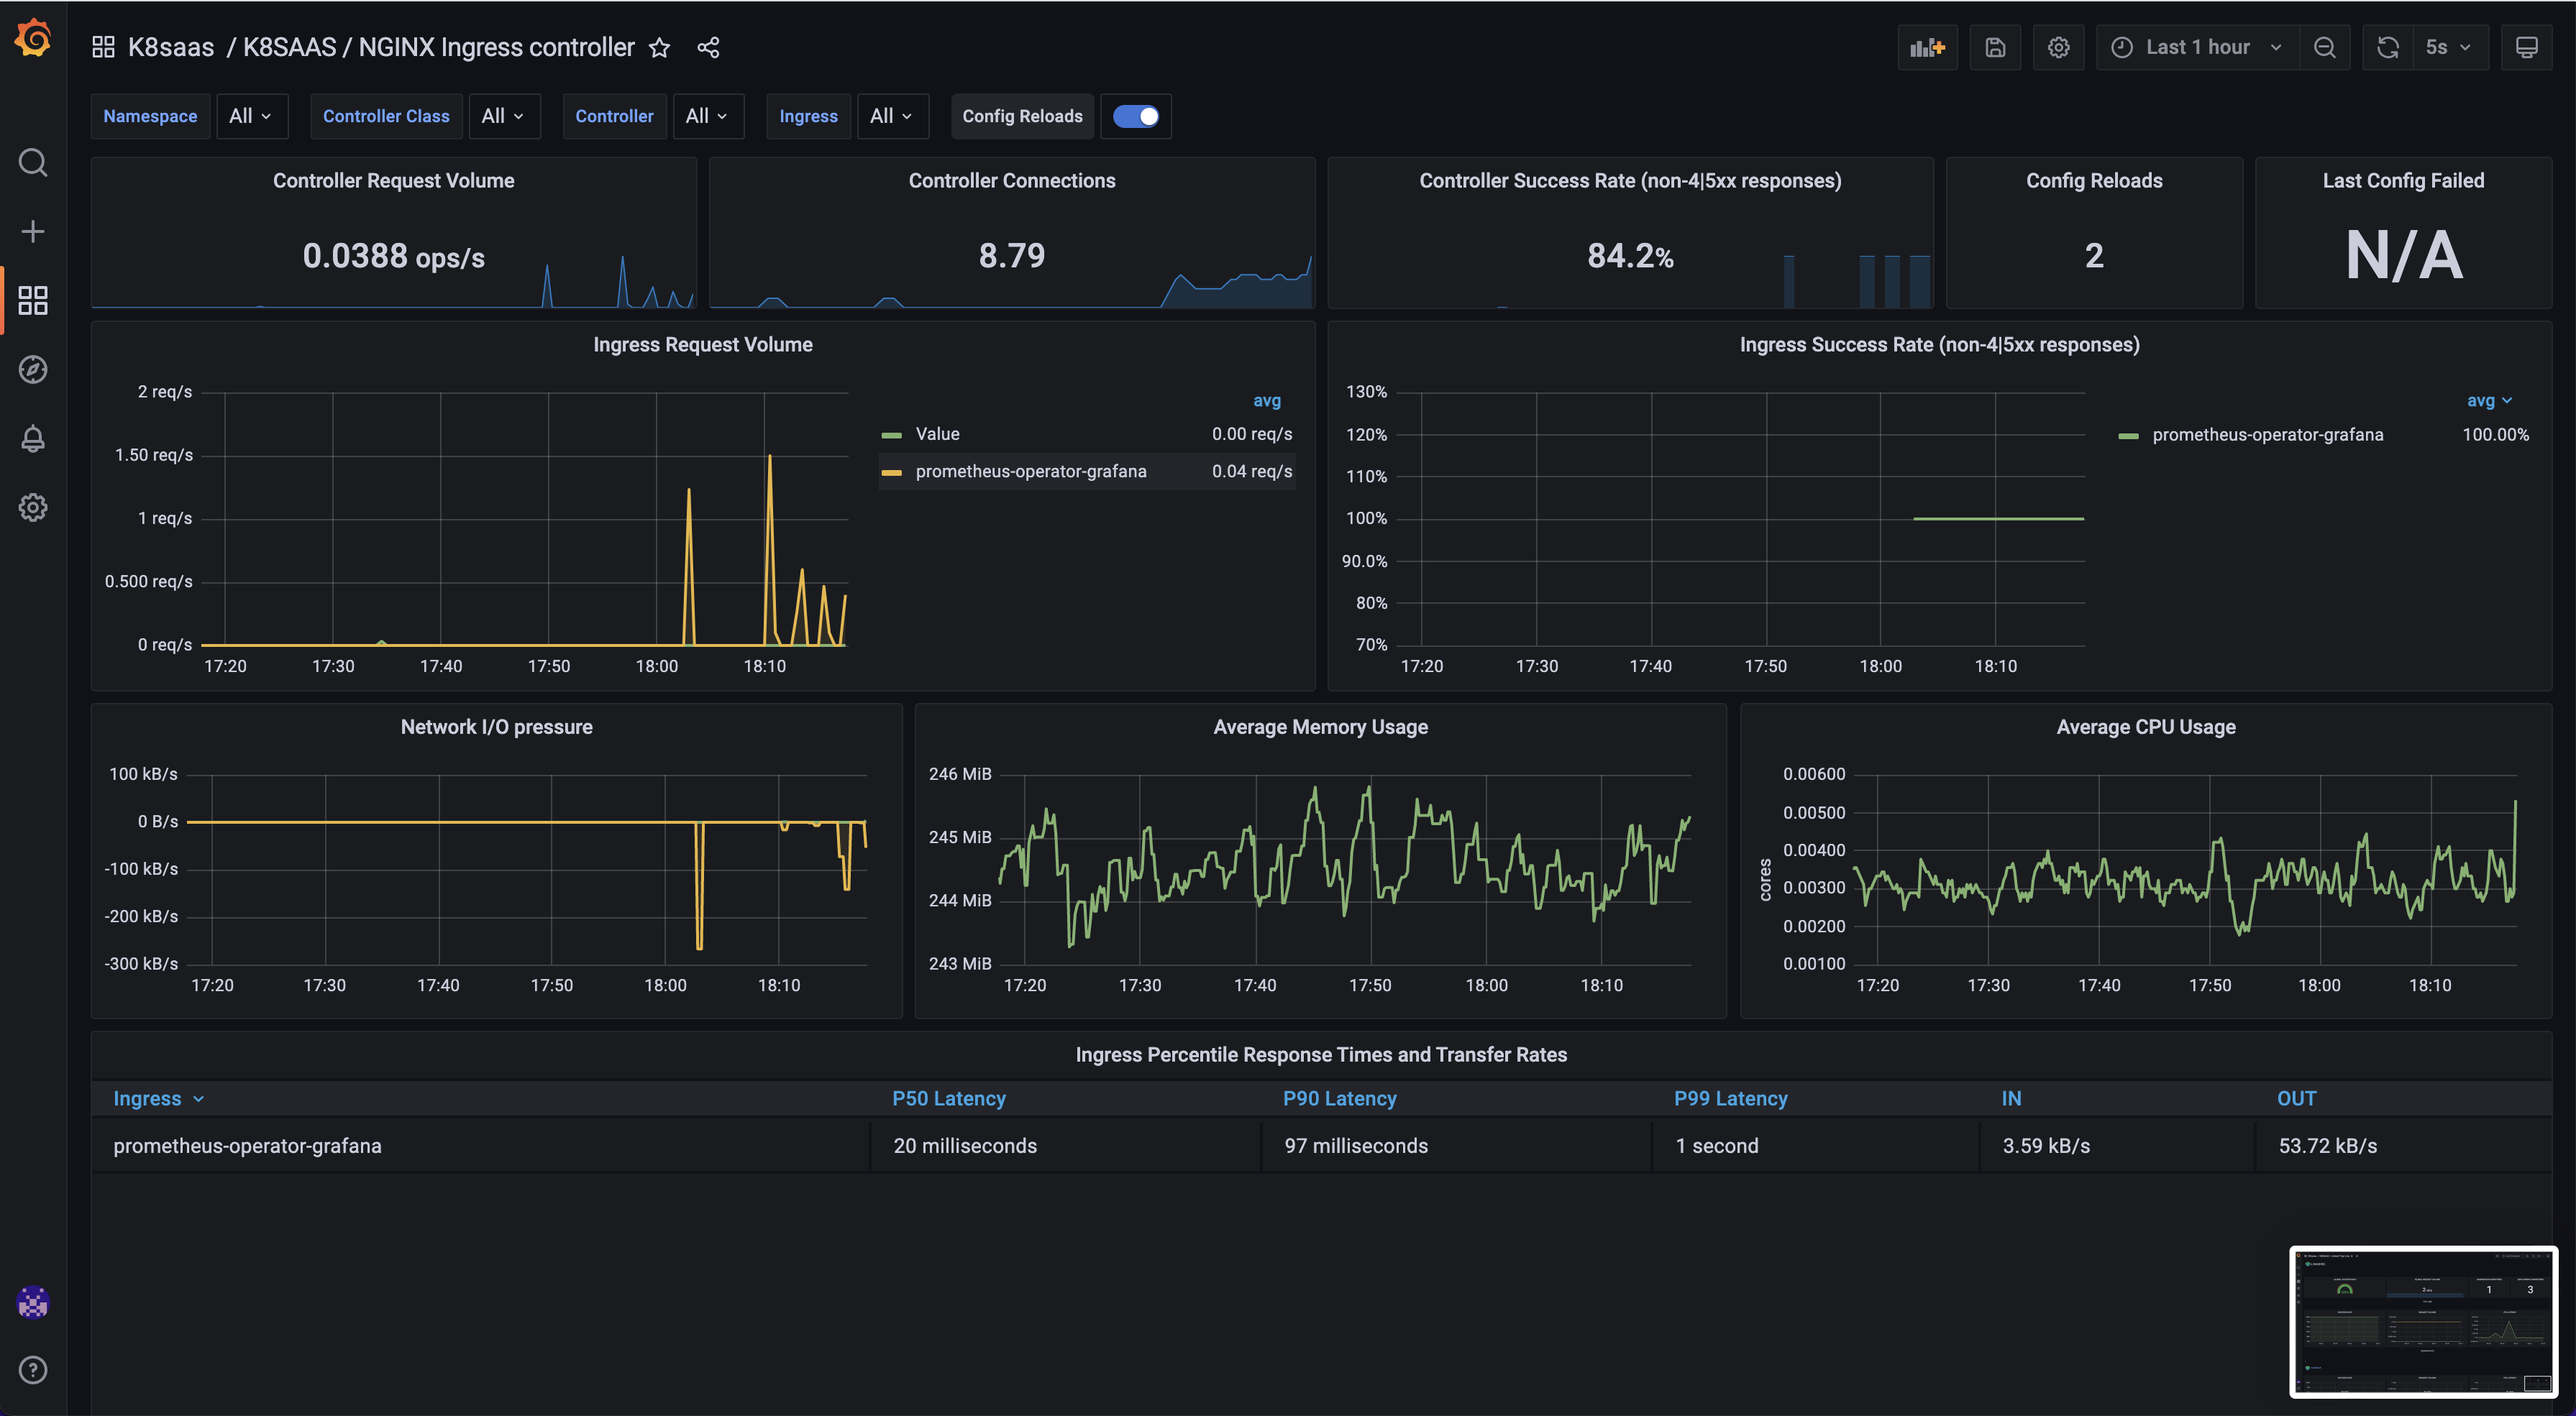Click the Ingress Success Rate panel title
Image resolution: width=2576 pixels, height=1416 pixels.
pos(1939,345)
